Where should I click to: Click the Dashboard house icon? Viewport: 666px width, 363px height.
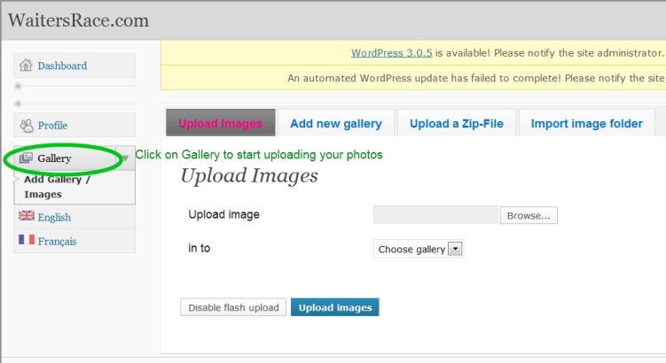26,66
